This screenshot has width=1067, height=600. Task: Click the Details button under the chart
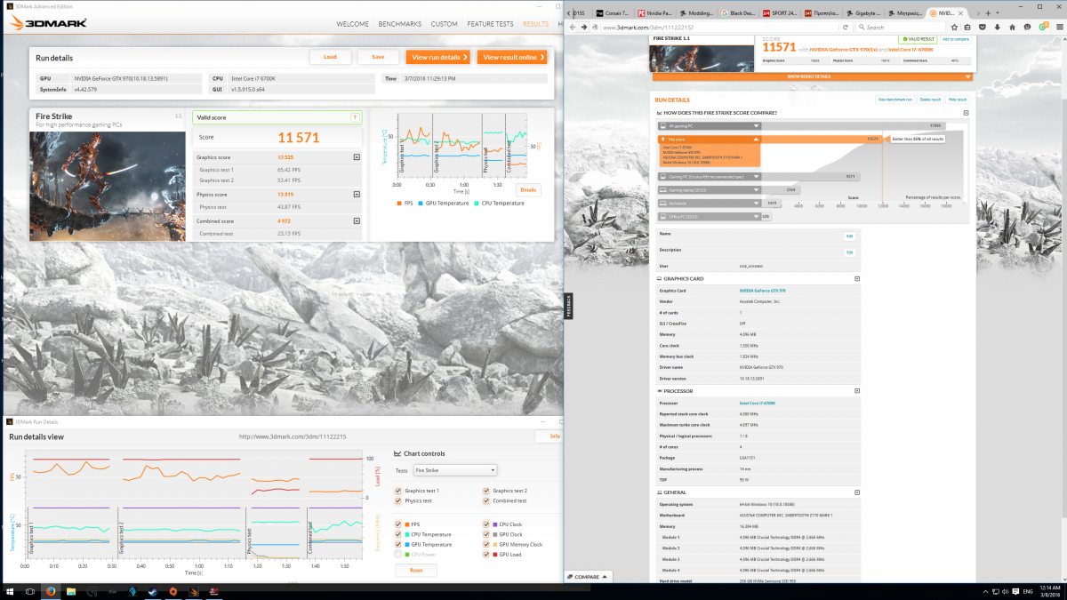[x=528, y=190]
